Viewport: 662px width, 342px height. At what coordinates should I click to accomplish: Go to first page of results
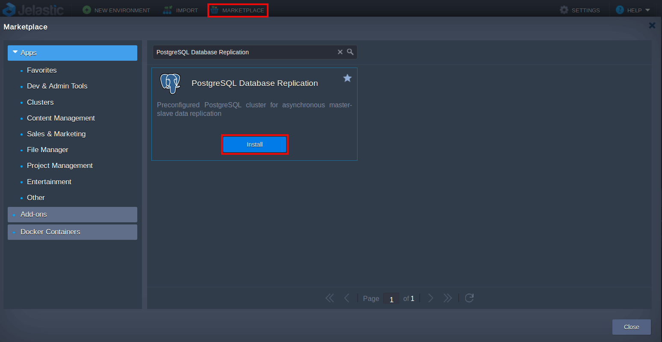tap(330, 298)
